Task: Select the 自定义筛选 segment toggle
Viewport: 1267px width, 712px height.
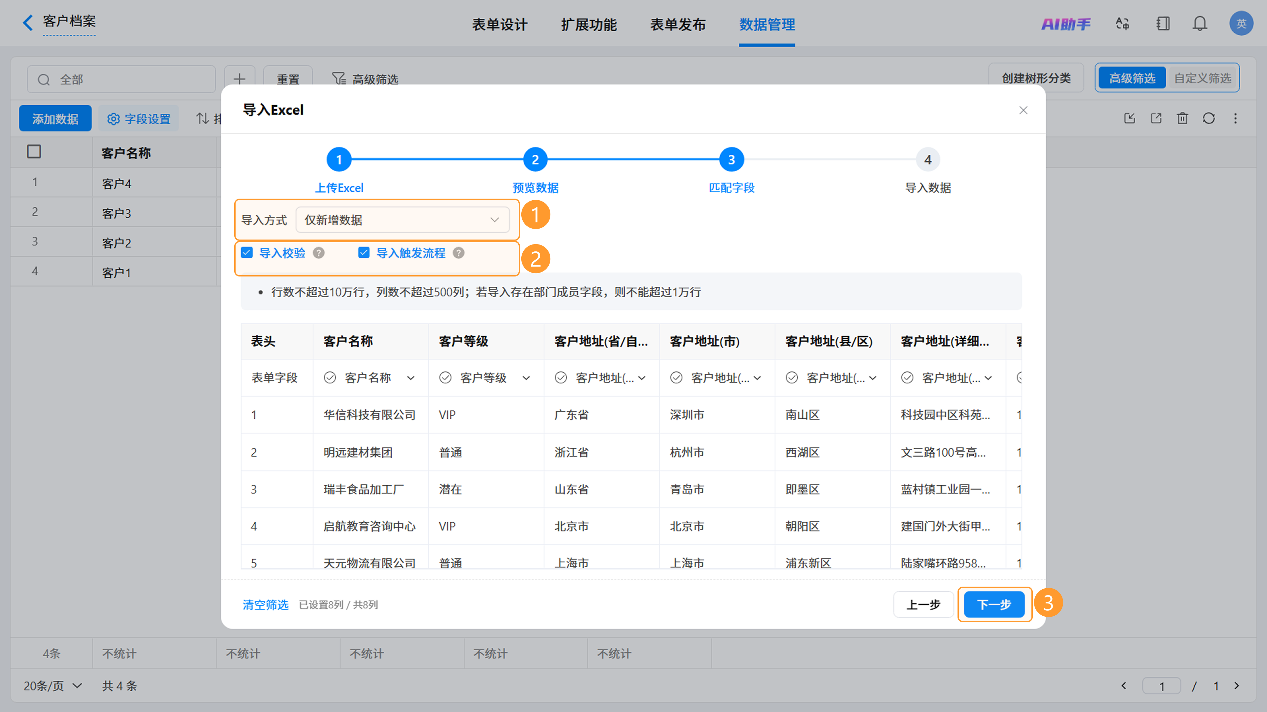Action: click(1203, 78)
